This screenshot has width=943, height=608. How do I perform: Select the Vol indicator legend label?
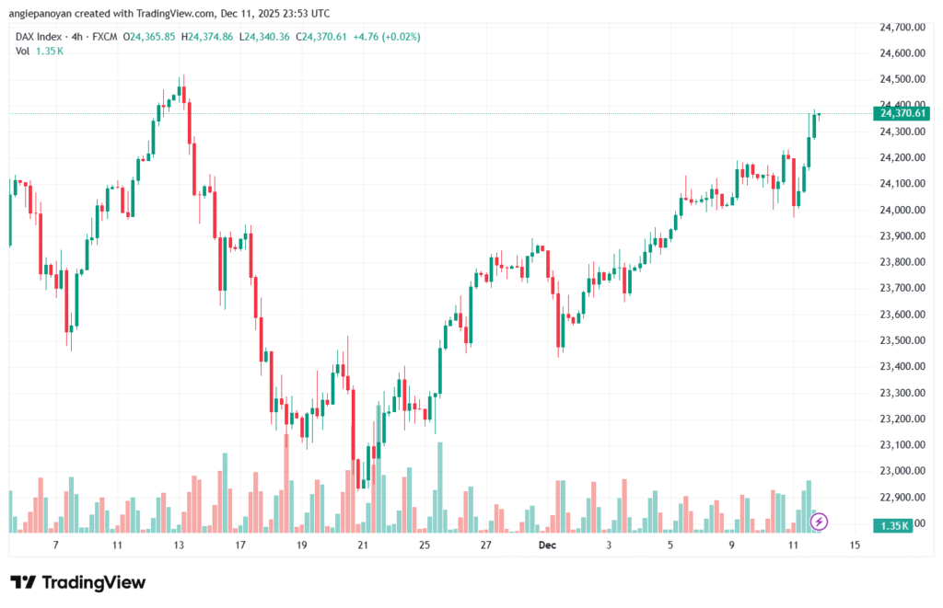[x=22, y=51]
